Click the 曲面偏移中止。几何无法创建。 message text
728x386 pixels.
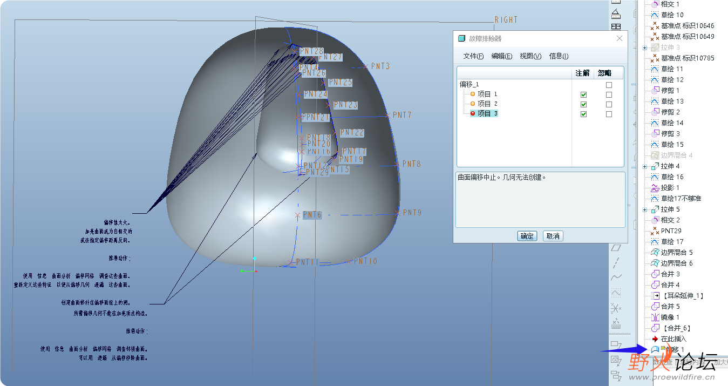(502, 177)
